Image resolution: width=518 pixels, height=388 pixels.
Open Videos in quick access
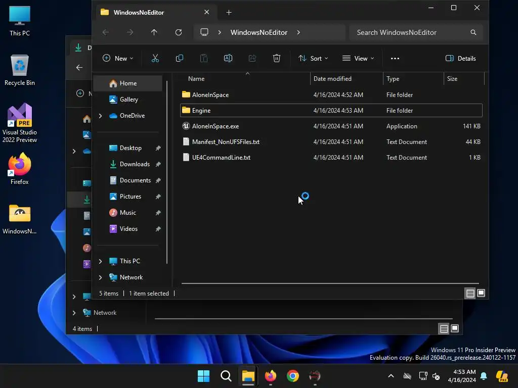tap(128, 229)
